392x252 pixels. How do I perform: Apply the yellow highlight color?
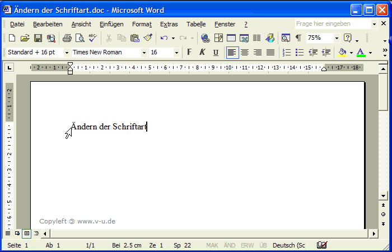point(342,53)
